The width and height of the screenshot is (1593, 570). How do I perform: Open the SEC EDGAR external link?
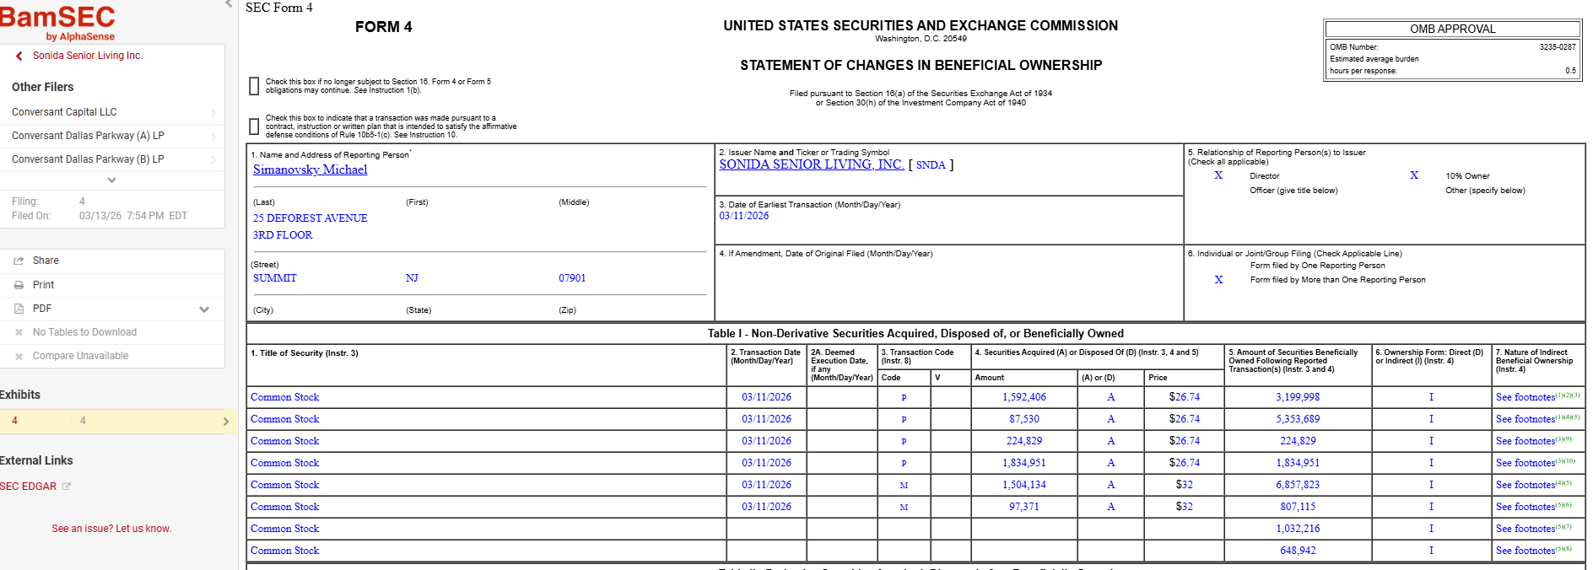click(28, 487)
